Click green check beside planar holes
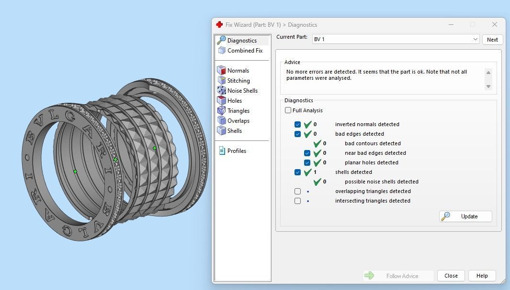Image resolution: width=510 pixels, height=290 pixels. tap(317, 162)
